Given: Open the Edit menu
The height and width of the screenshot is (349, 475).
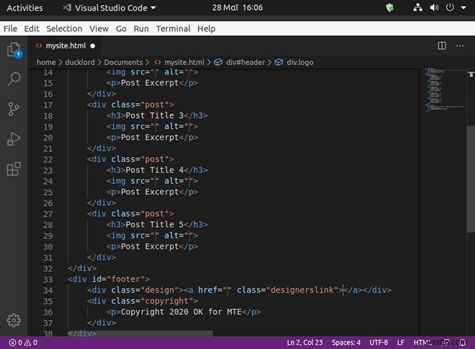Looking at the screenshot, I should click(31, 29).
